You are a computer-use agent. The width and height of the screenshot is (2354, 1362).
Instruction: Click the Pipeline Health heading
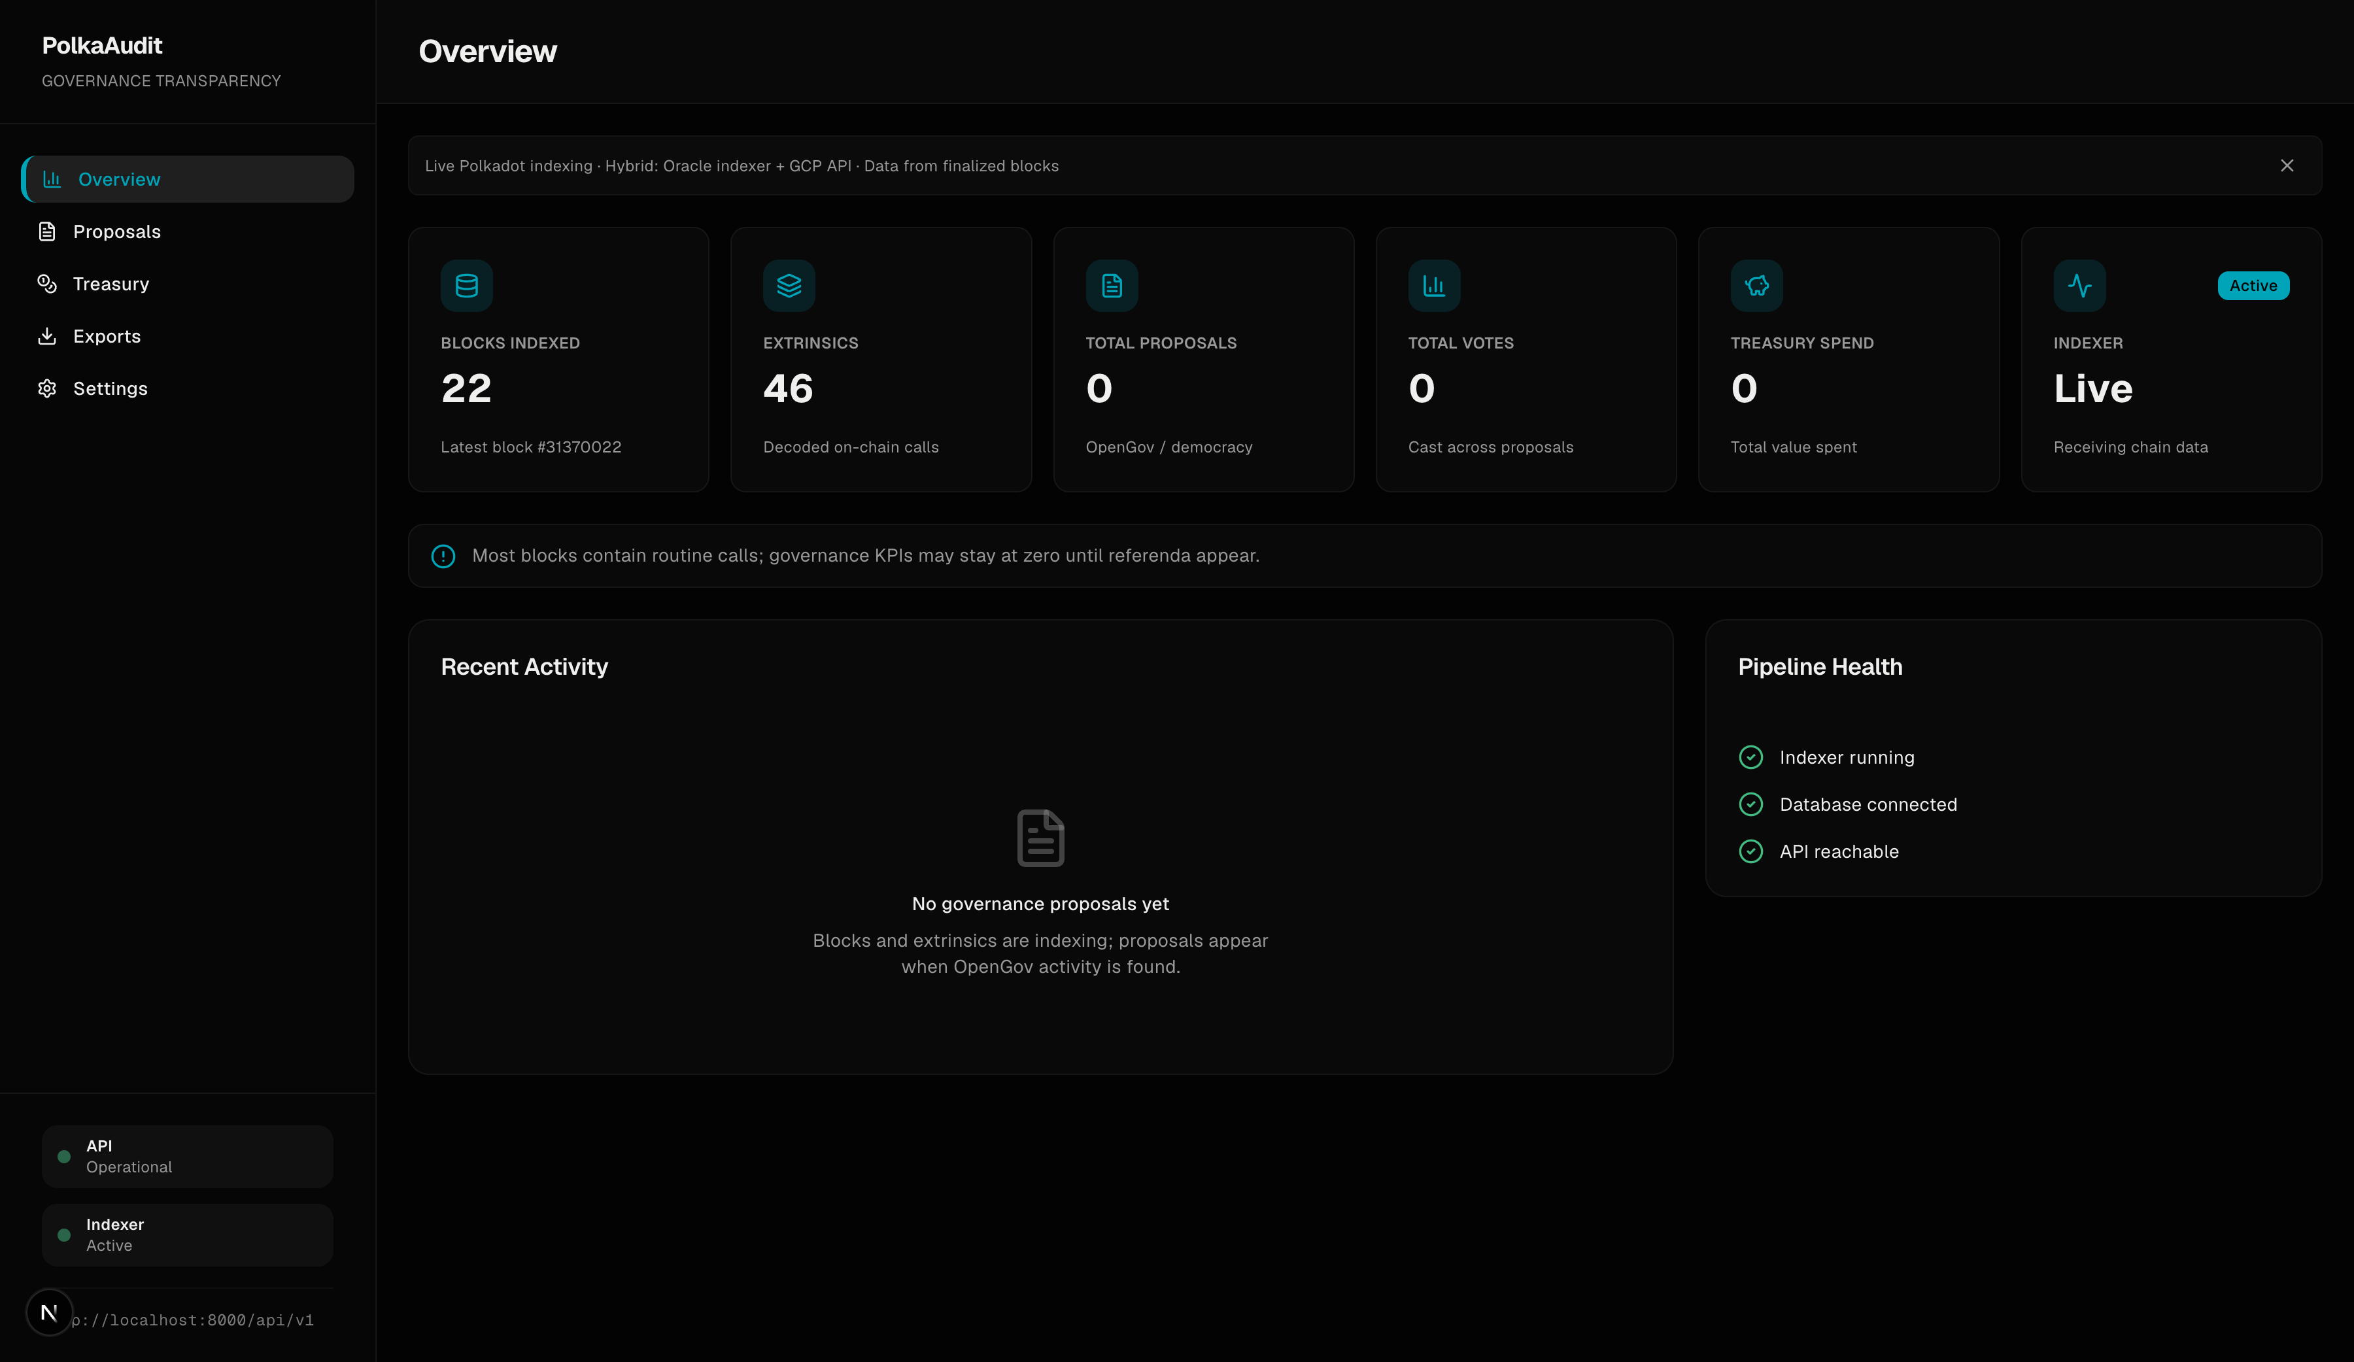click(1820, 667)
